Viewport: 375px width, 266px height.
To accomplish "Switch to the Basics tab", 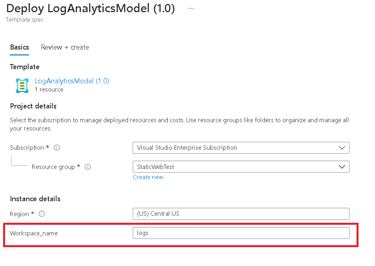I will pyautogui.click(x=19, y=47).
